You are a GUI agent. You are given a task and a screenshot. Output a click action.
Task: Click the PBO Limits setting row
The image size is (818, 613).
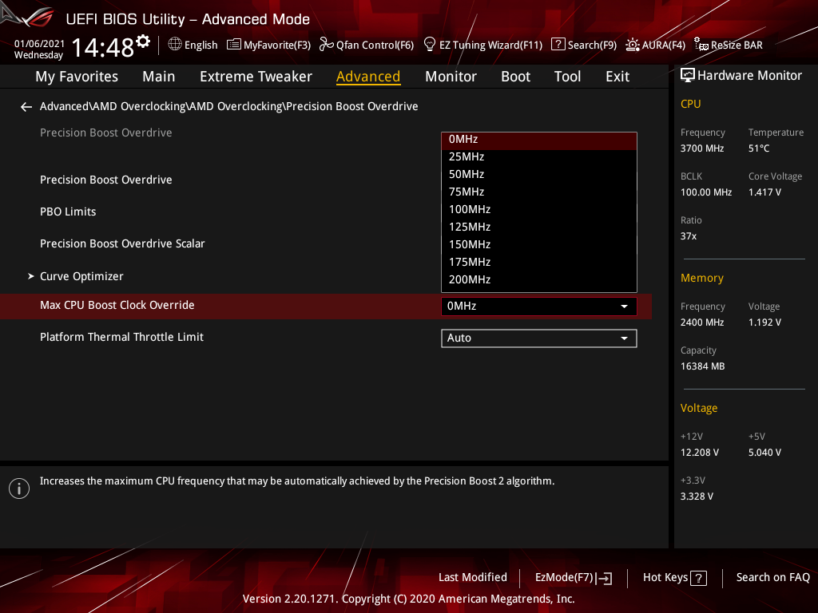[x=68, y=212]
